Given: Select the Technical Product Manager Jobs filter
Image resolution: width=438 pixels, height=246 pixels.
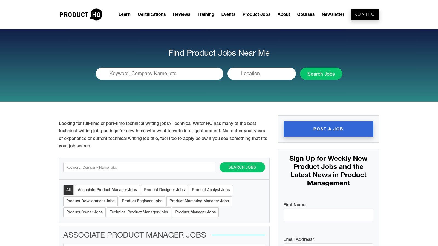Looking at the screenshot, I should pyautogui.click(x=139, y=212).
